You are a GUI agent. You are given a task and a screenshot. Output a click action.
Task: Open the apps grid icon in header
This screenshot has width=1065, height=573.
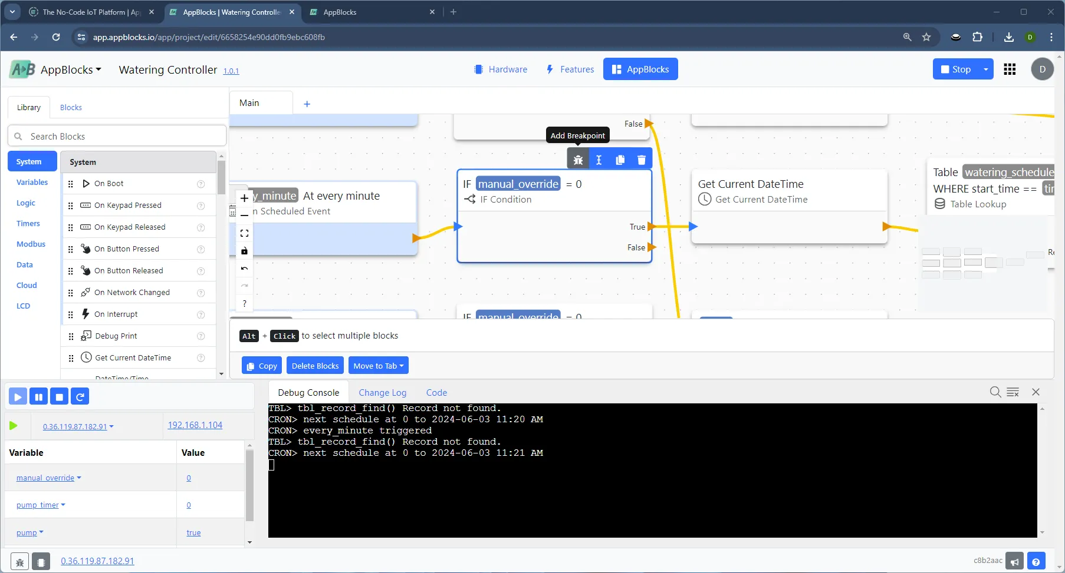(1010, 69)
